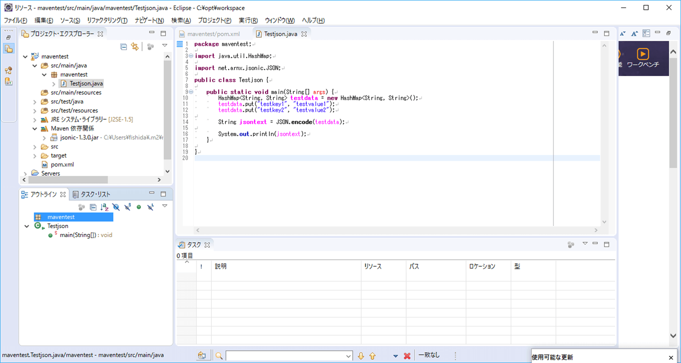The width and height of the screenshot is (681, 363).
Task: Expand the Testjson.java tree node
Action: tap(54, 84)
